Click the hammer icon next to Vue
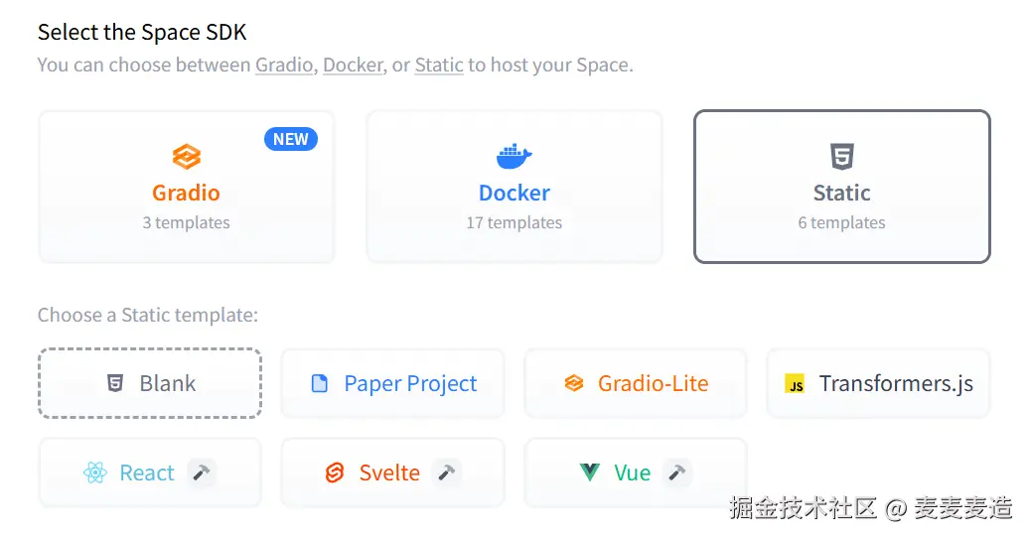This screenshot has width=1030, height=539. click(x=677, y=472)
